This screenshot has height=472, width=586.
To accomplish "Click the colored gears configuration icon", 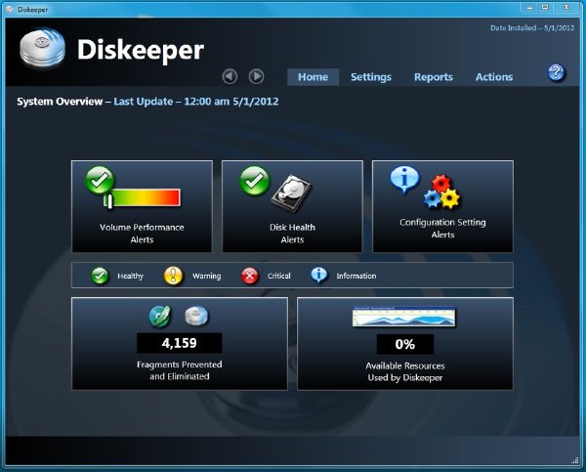I will pos(441,192).
